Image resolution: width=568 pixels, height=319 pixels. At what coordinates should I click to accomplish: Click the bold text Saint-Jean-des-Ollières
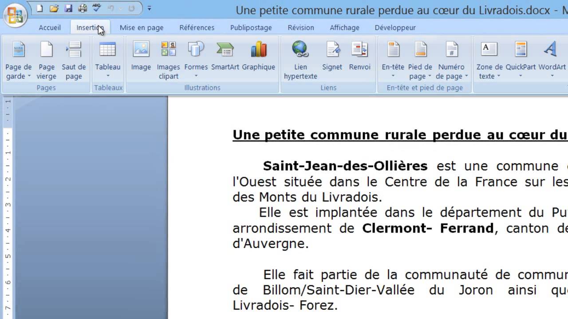(x=345, y=166)
